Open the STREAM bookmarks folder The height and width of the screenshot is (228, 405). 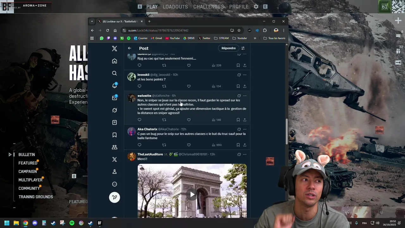tap(221, 38)
